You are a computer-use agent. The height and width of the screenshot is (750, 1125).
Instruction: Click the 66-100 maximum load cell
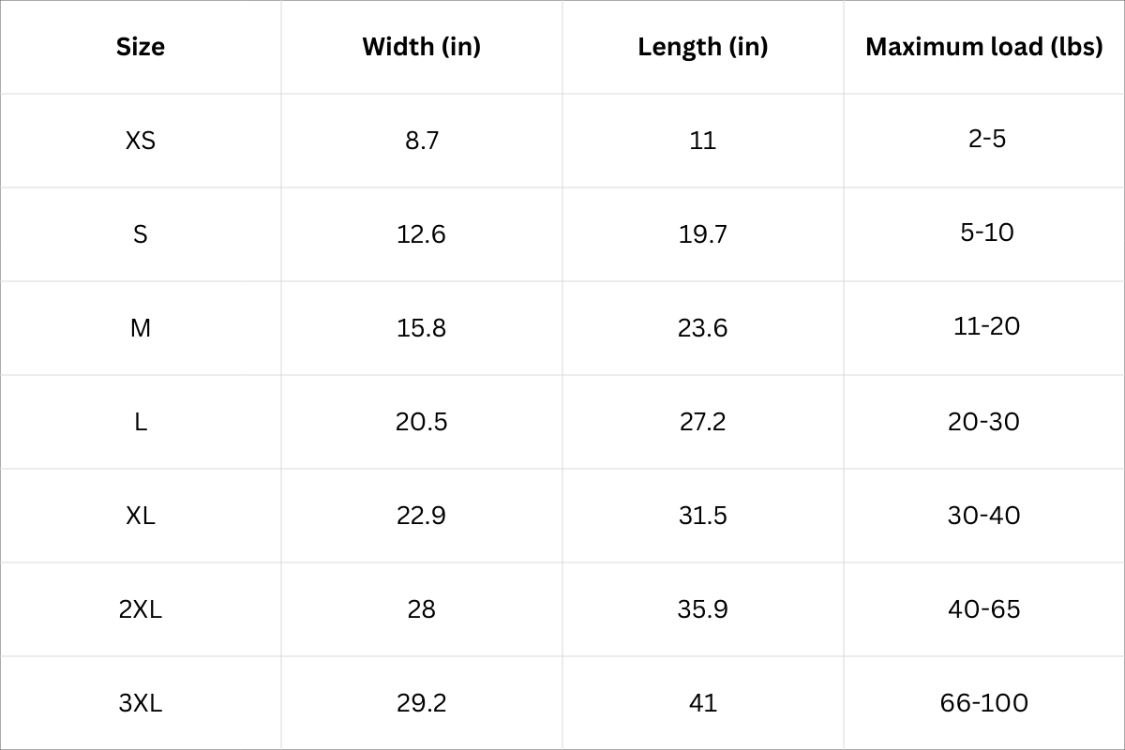(x=983, y=703)
